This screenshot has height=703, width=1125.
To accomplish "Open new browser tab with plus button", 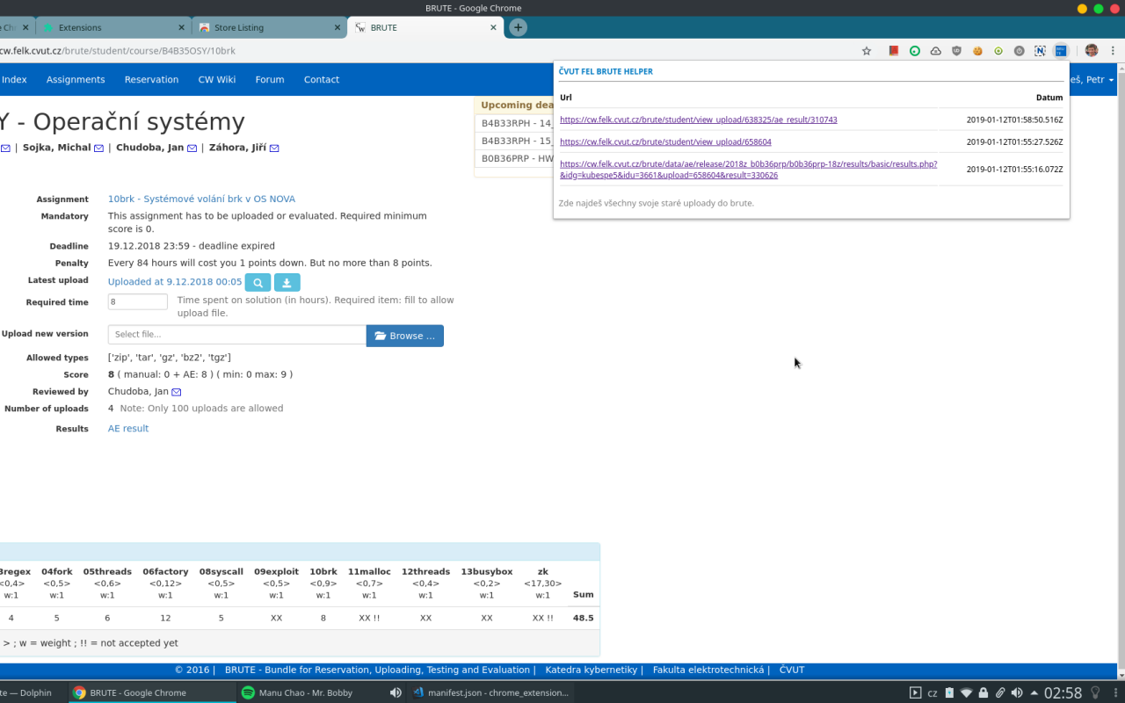I will click(518, 27).
